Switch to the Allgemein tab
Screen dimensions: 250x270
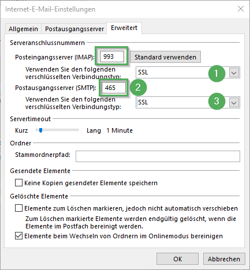(x=23, y=29)
